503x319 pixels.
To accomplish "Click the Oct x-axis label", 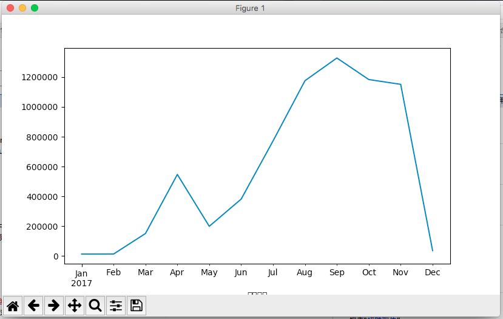I will [x=369, y=272].
